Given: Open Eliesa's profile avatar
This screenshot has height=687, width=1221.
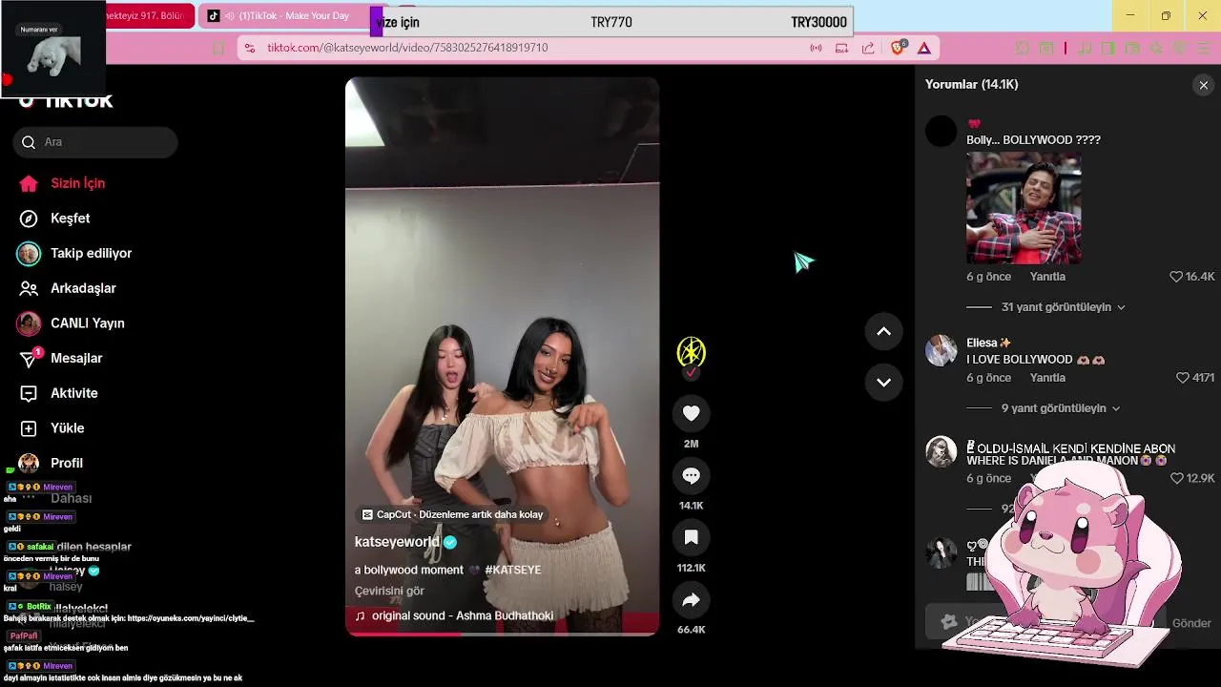Looking at the screenshot, I should [942, 350].
